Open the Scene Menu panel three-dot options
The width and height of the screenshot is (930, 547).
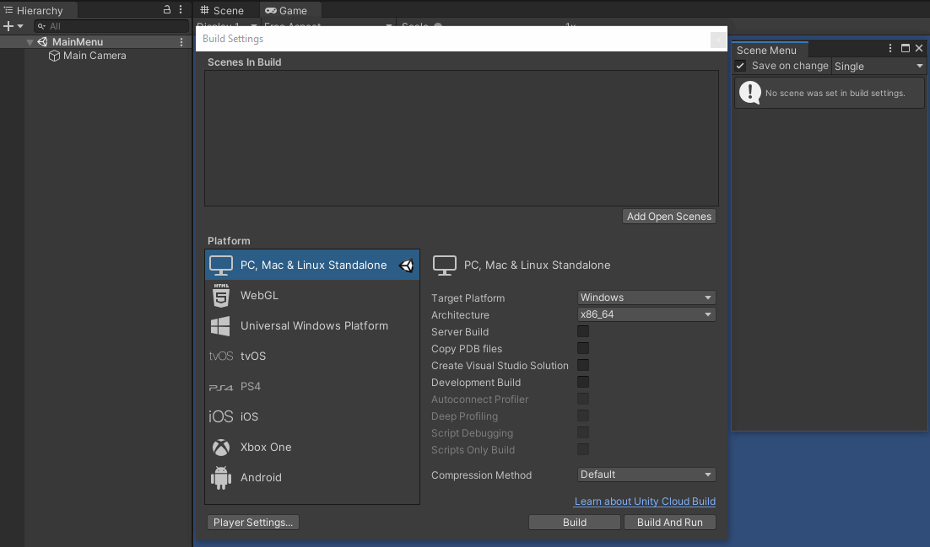pyautogui.click(x=890, y=49)
